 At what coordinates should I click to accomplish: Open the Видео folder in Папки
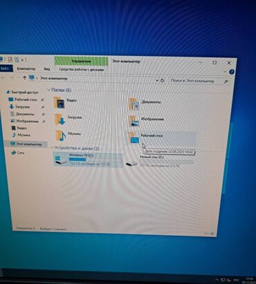(66, 103)
